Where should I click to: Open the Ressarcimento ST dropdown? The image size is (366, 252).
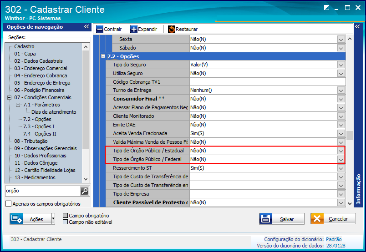pos(341,168)
